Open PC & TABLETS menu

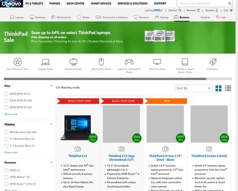(34, 3)
